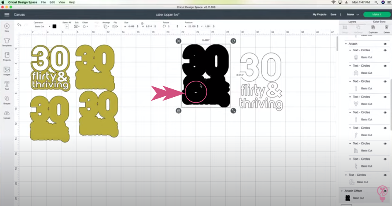The height and width of the screenshot is (206, 392).
Task: Open the Templates panel
Action: (x=7, y=41)
